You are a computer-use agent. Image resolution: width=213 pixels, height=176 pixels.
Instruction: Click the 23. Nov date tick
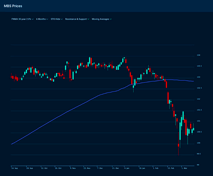[x=87, y=168]
